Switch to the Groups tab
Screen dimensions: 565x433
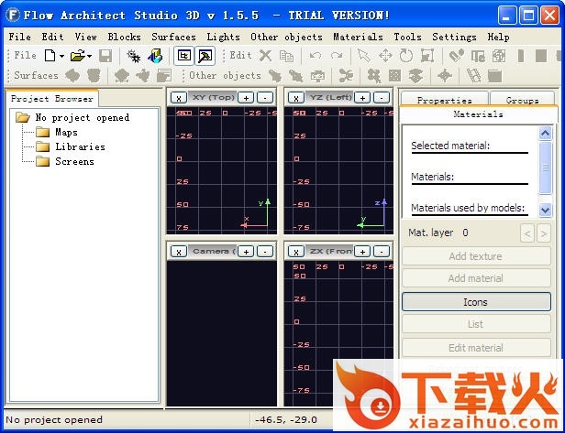pyautogui.click(x=522, y=101)
